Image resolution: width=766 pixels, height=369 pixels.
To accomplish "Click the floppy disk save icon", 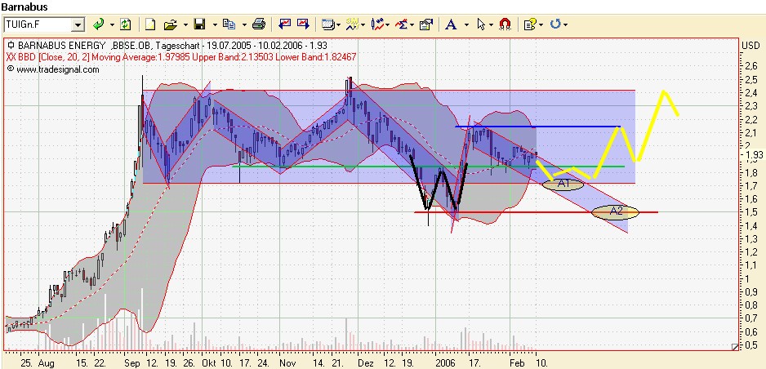I will 199,24.
